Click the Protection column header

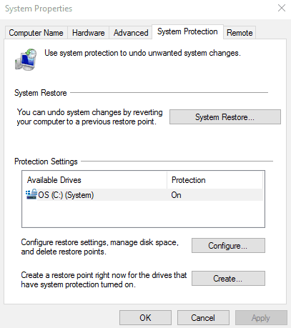214,180
